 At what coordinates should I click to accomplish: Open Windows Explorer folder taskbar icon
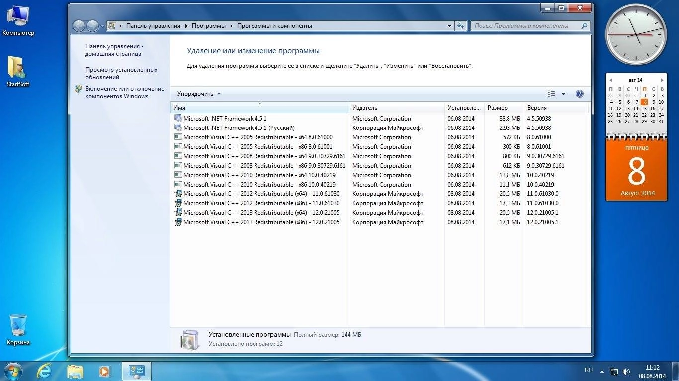coord(75,371)
